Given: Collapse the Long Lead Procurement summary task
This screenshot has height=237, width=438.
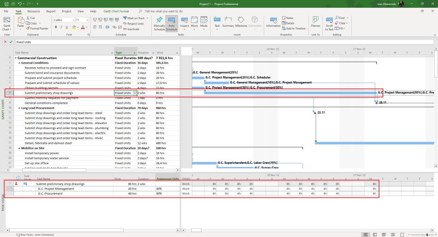Looking at the screenshot, I should point(19,108).
